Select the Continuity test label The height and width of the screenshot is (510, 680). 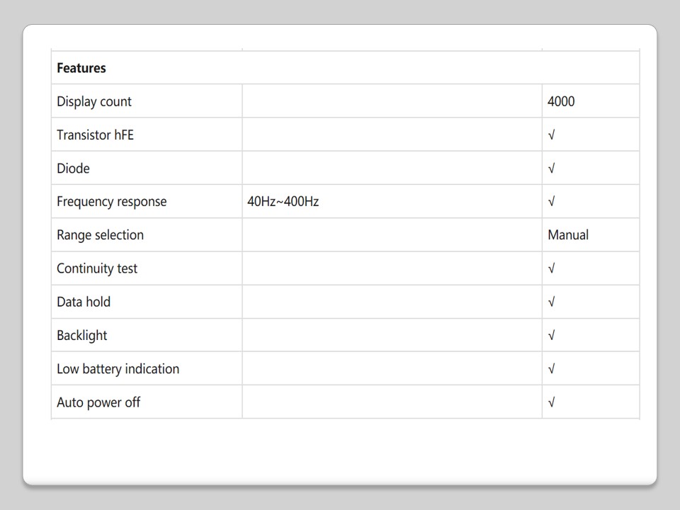pos(97,268)
